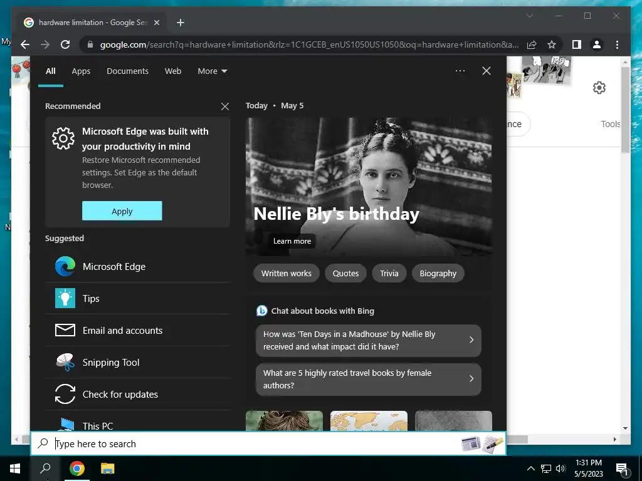Image resolution: width=642 pixels, height=481 pixels.
Task: Open Google search settings gear
Action: click(x=599, y=88)
